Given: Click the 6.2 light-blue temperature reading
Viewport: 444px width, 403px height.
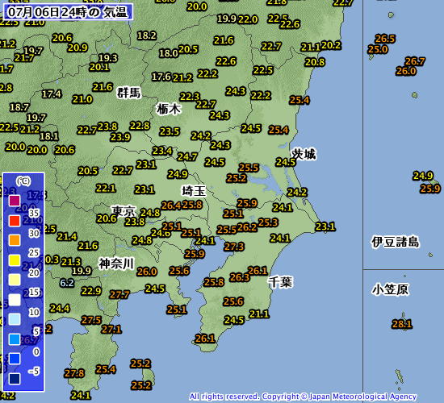Looking at the screenshot, I should tap(67, 283).
